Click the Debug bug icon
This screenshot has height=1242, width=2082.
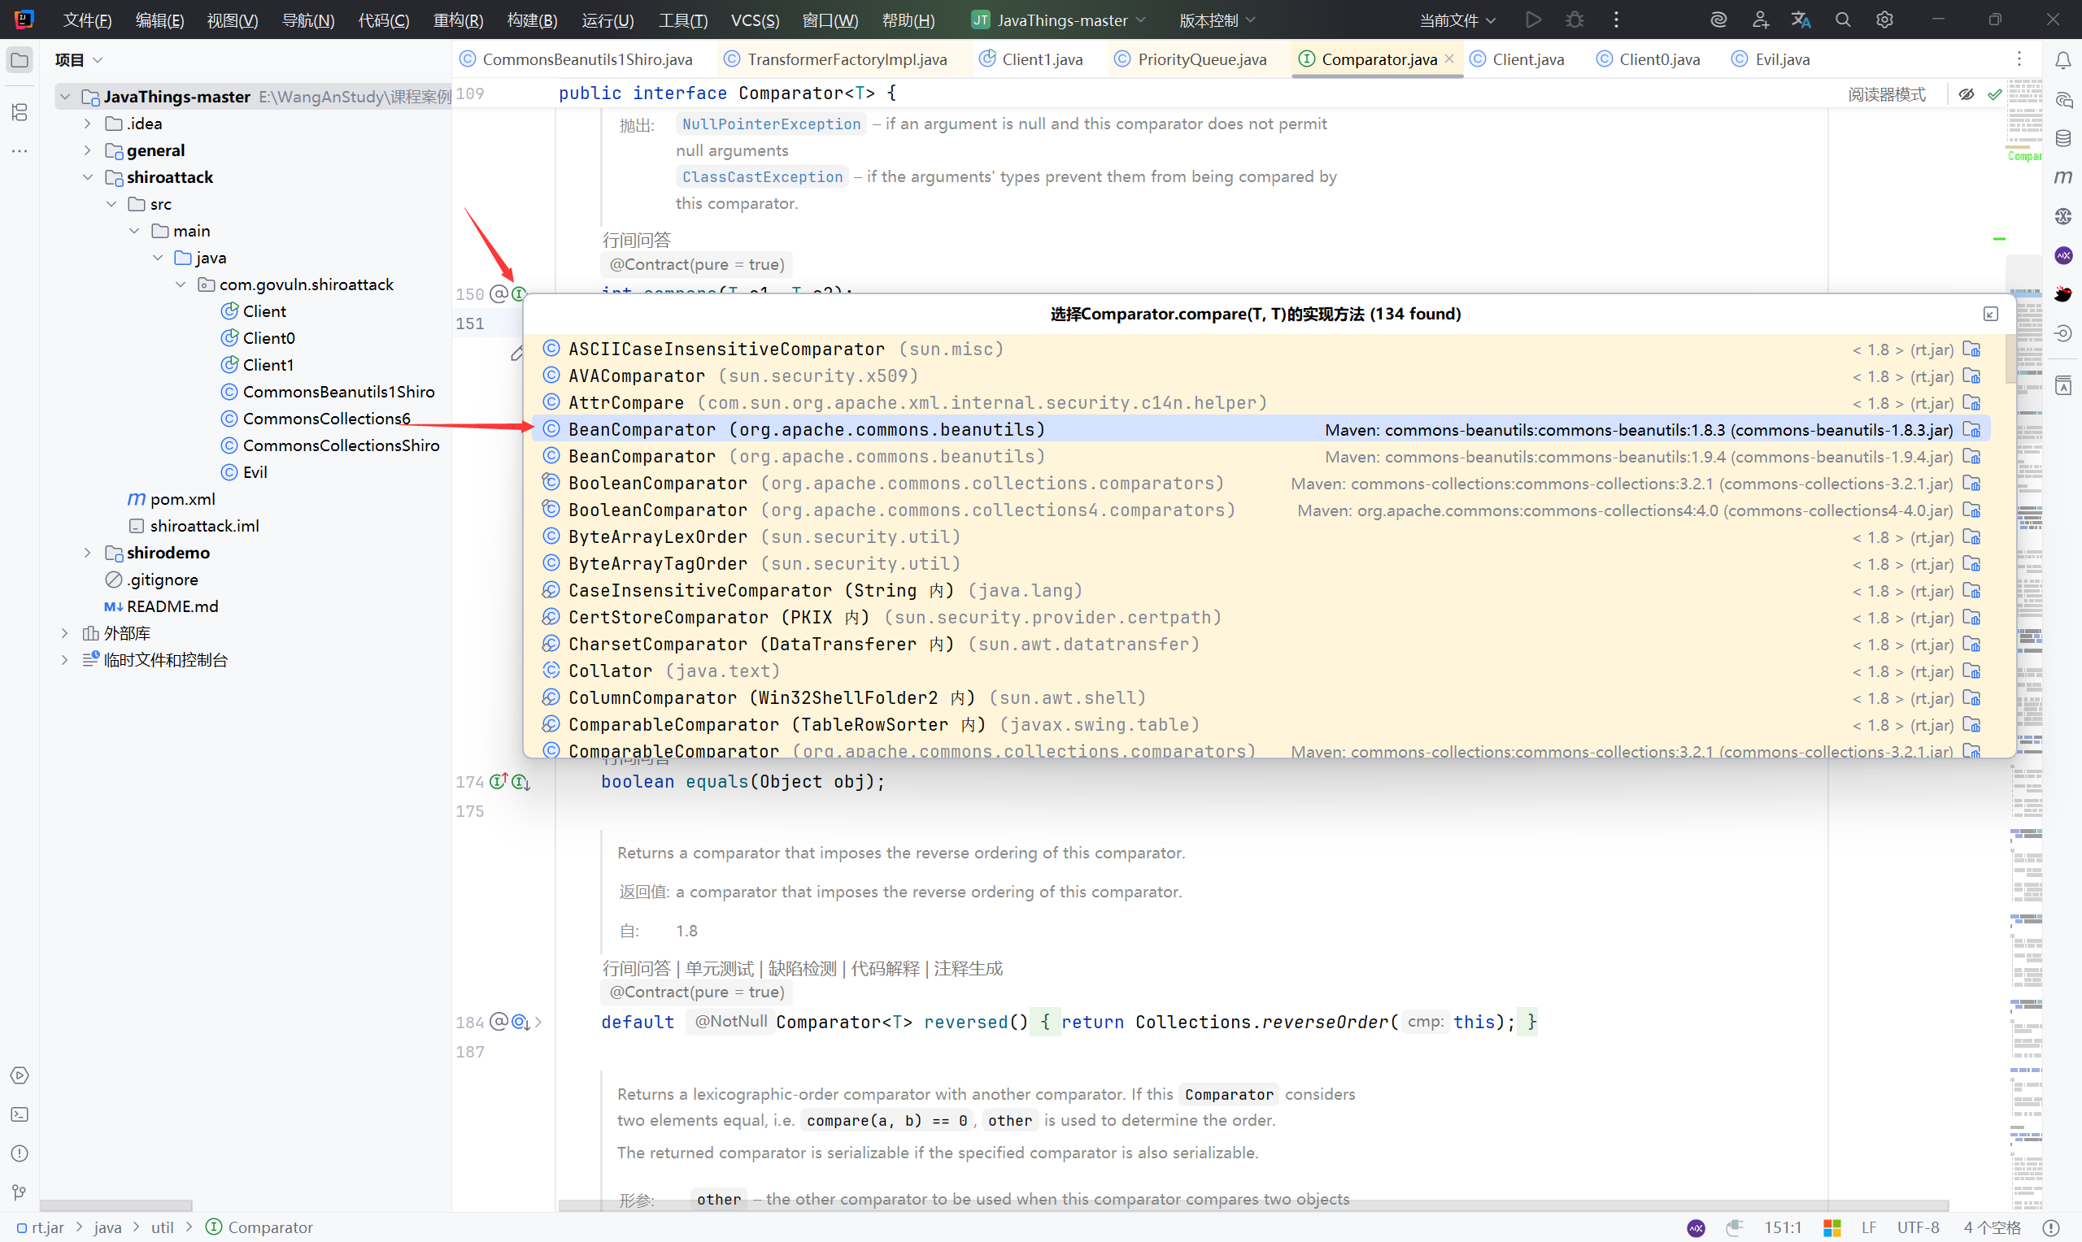click(1575, 20)
